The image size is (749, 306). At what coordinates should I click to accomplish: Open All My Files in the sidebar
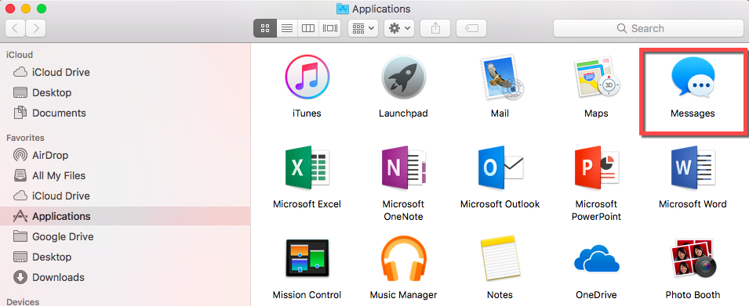tap(125, 175)
